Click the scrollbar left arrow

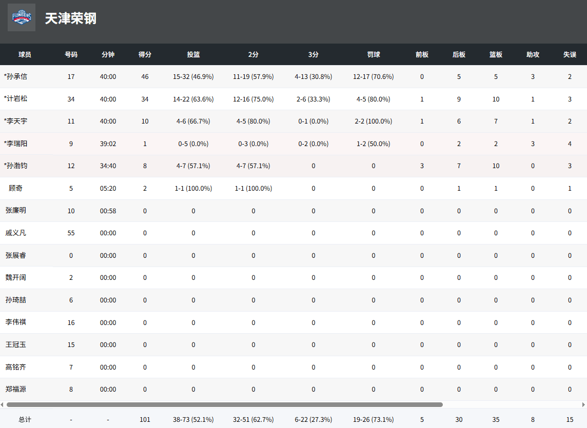[x=2, y=404]
